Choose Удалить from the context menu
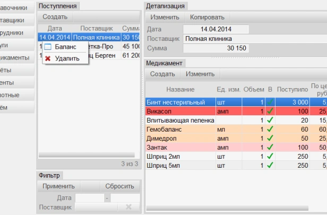This screenshot has height=215, width=327. pyautogui.click(x=67, y=58)
